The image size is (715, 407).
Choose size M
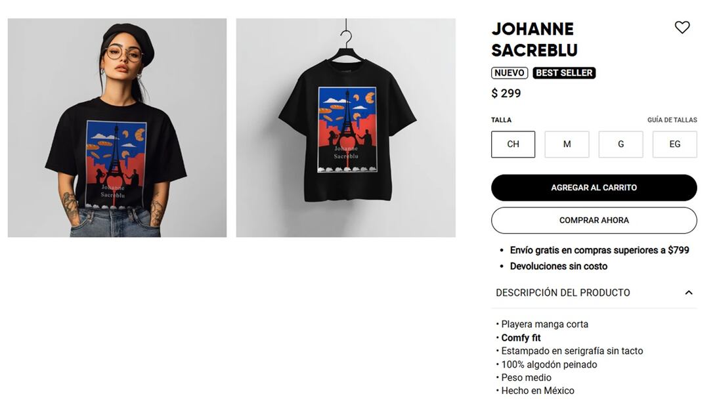coord(567,144)
